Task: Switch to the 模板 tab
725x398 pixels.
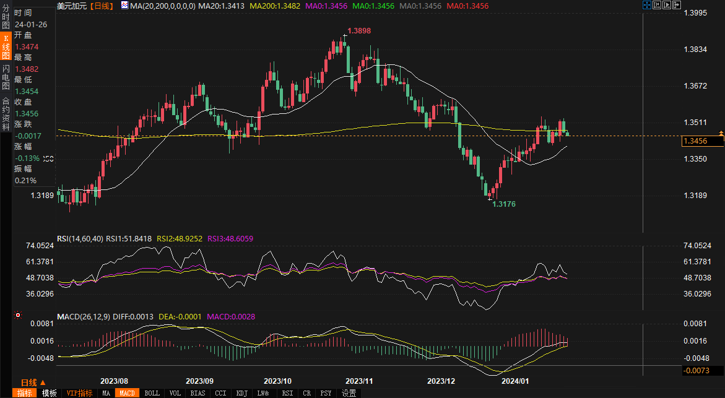Action: [50, 393]
